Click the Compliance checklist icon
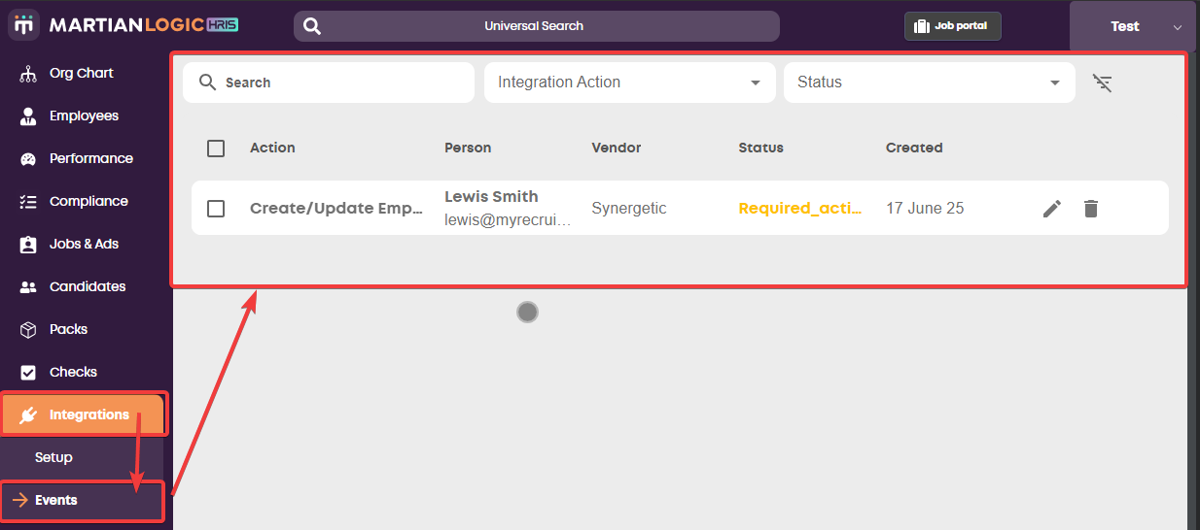This screenshot has width=1200, height=530. pyautogui.click(x=28, y=202)
